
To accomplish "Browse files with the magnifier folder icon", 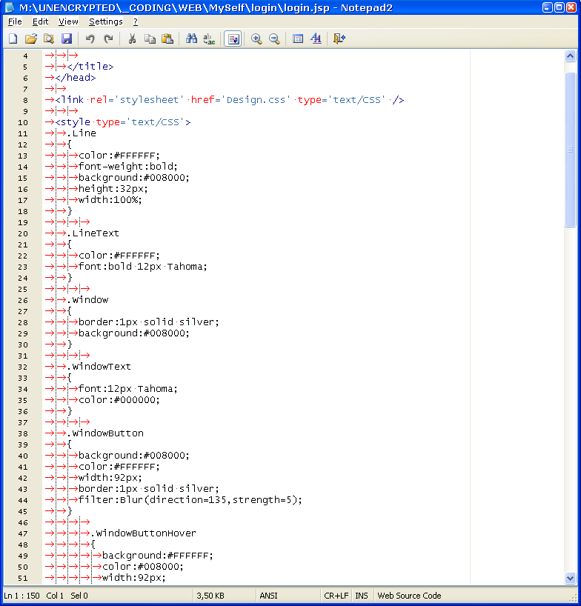I will point(49,39).
